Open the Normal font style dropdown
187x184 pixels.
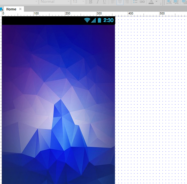pos(55,2)
